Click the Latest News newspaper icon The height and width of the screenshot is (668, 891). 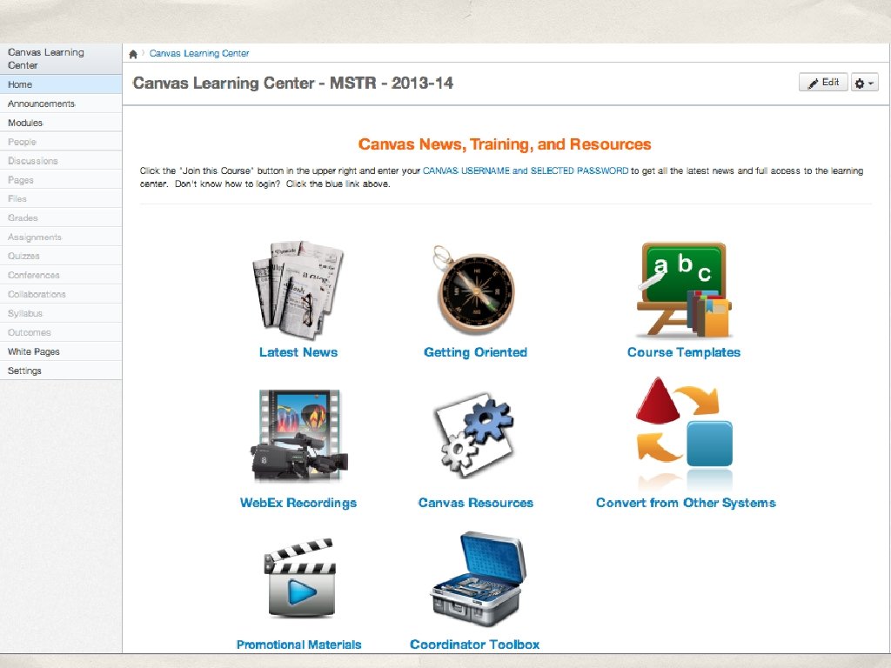click(298, 290)
